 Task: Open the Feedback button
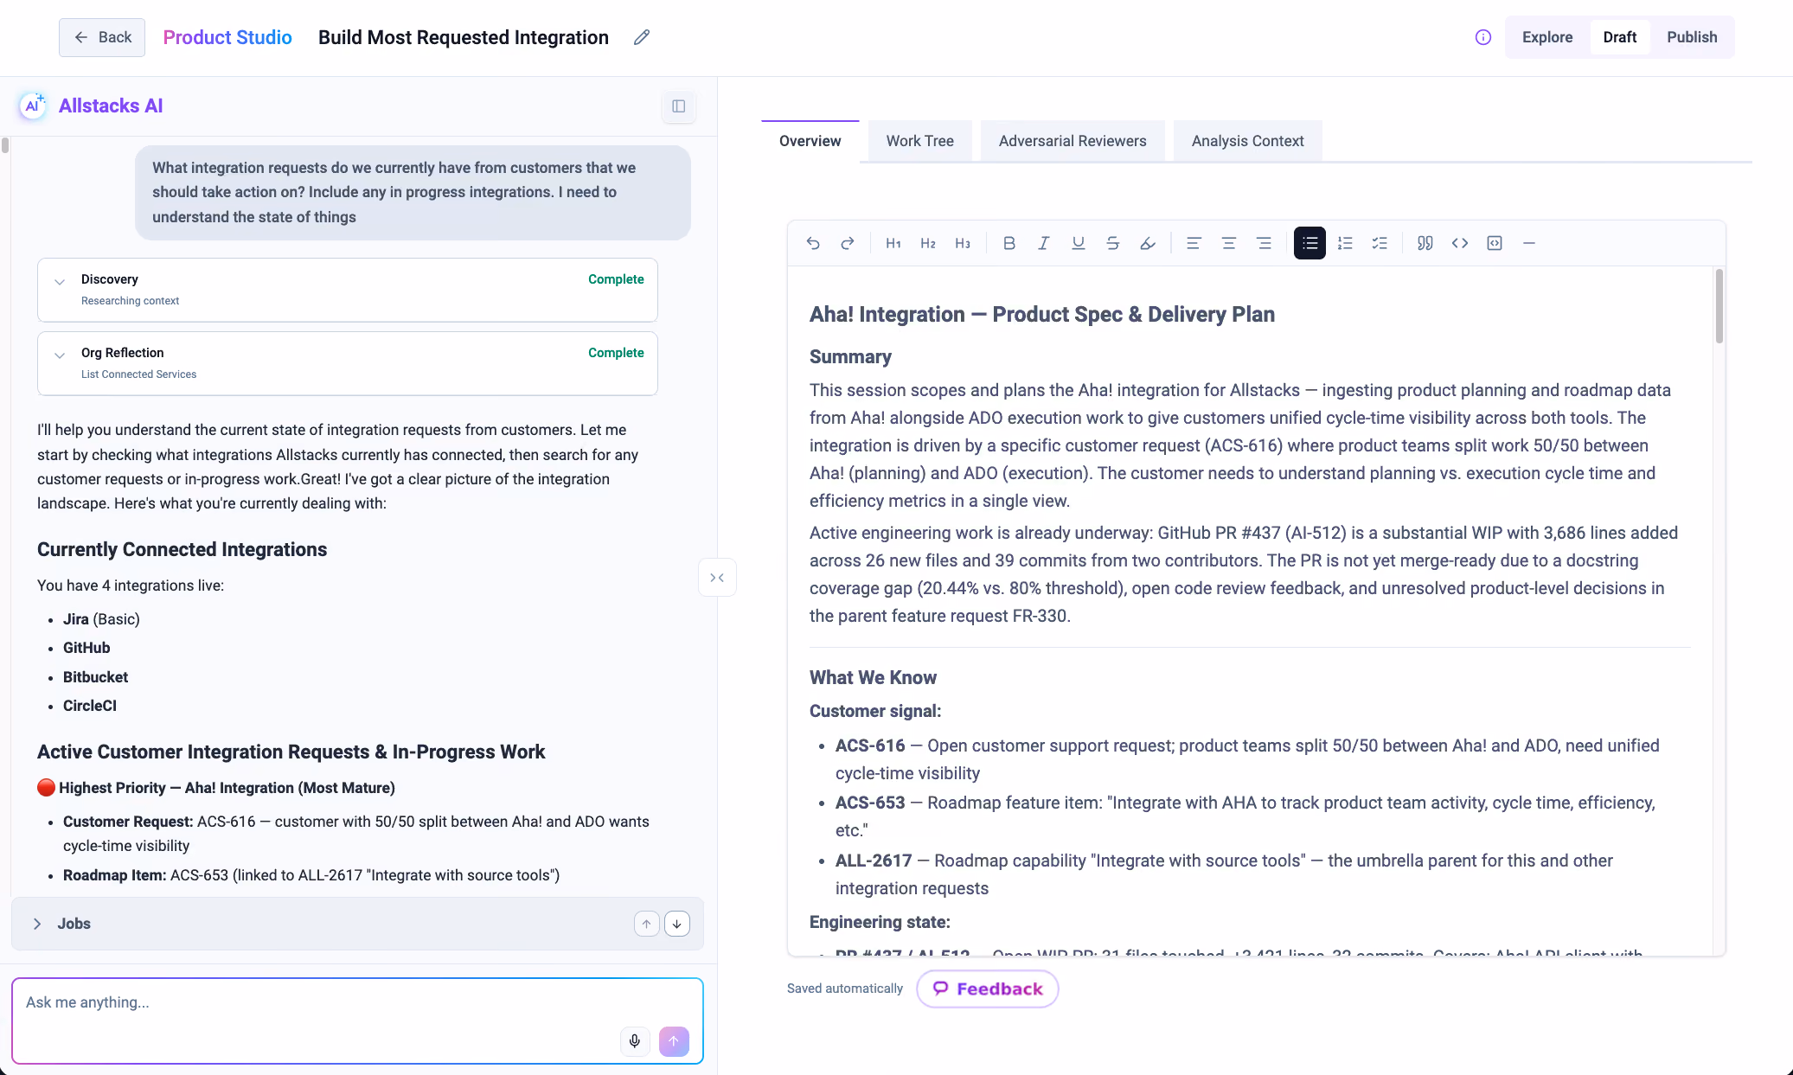988,989
